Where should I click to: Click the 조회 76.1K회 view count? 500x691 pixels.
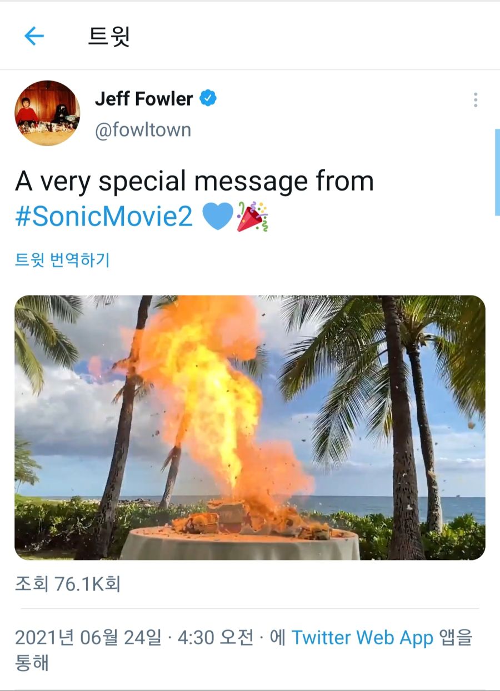coord(68,584)
